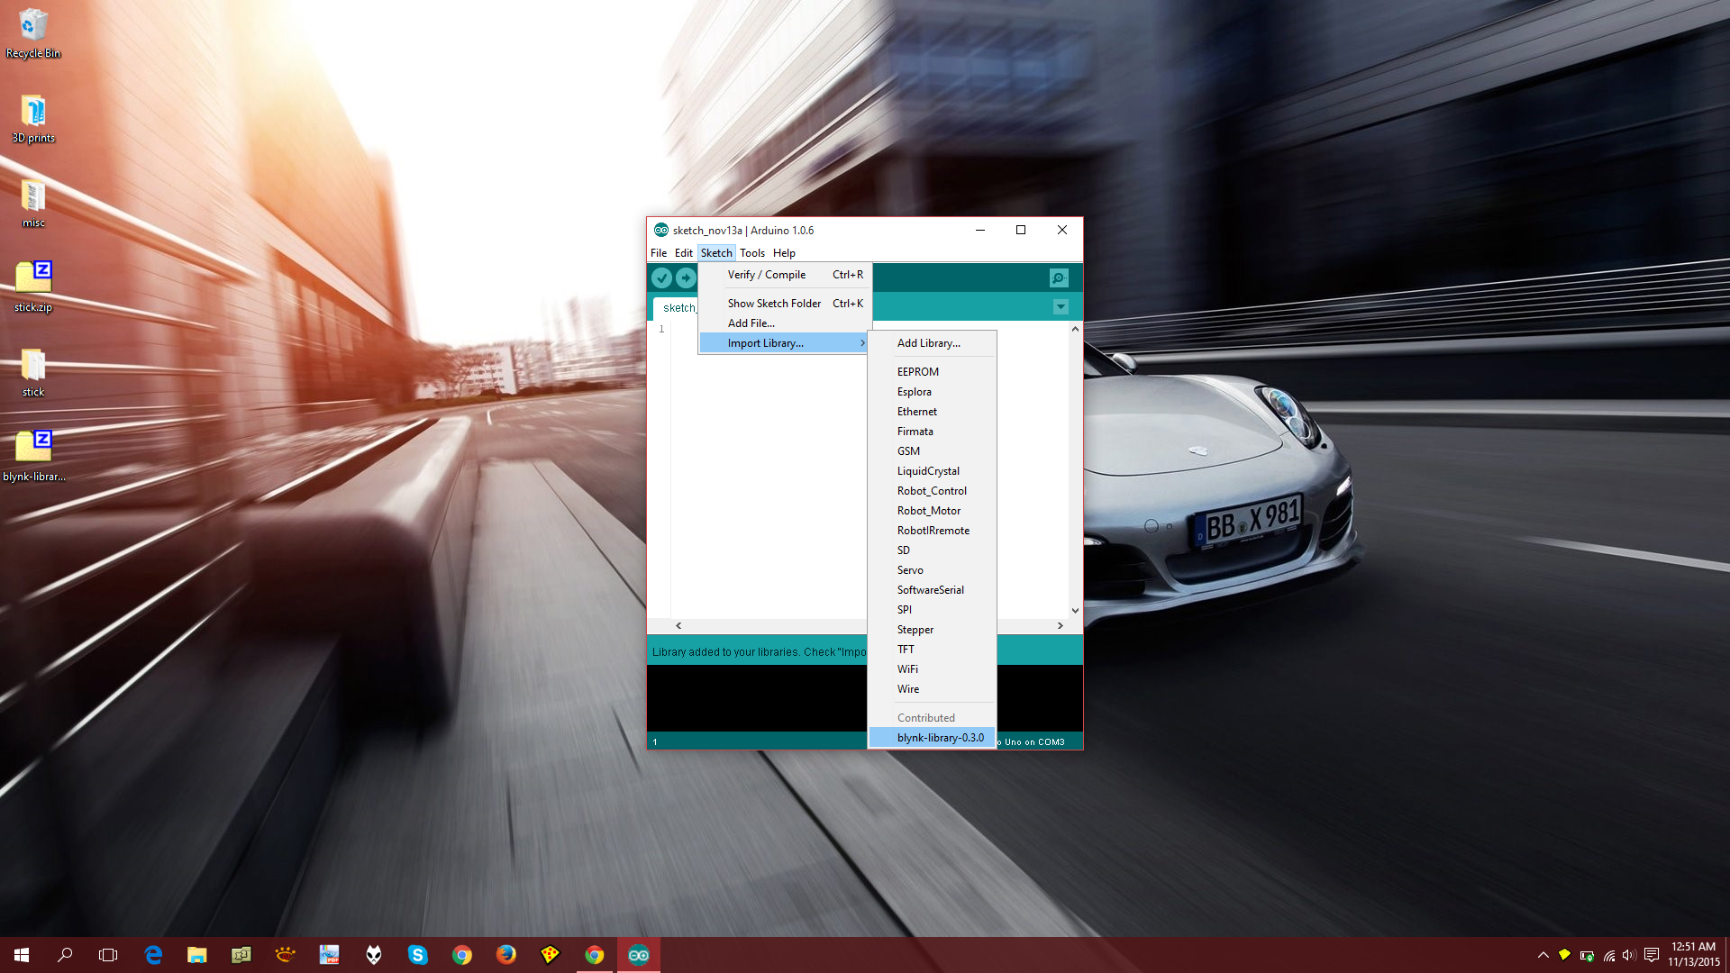
Task: Click the Upload arrow toolbar icon
Action: point(686,278)
